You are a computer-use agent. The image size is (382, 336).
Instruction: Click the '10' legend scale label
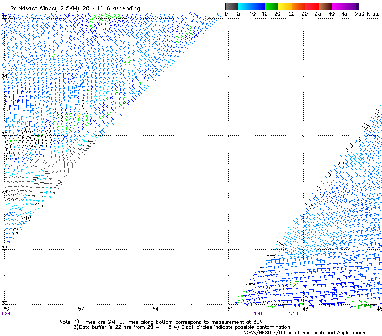coord(252,14)
